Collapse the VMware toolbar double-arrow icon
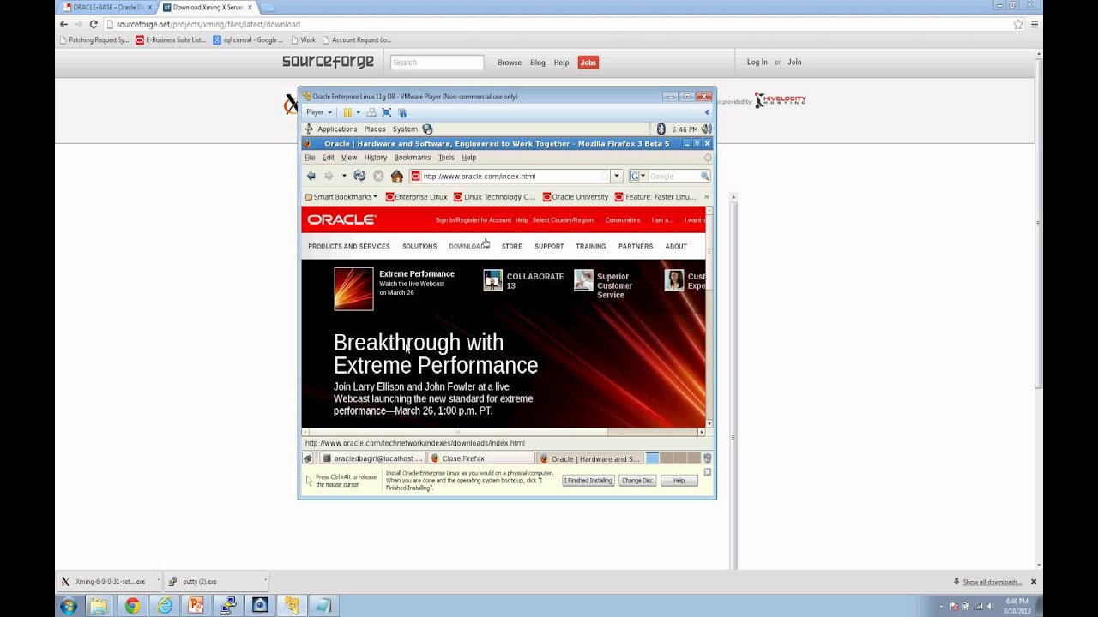This screenshot has height=617, width=1098. point(707,112)
